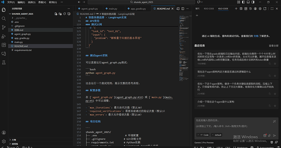Maximize the secondary side panel
The height and width of the screenshot is (148, 281).
pos(272,9)
